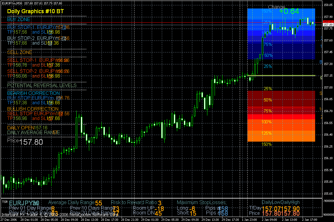Screen dimensions: 334x222
Task: Click the 'Prev 01 Day Range' entry
Action: pos(32,208)
